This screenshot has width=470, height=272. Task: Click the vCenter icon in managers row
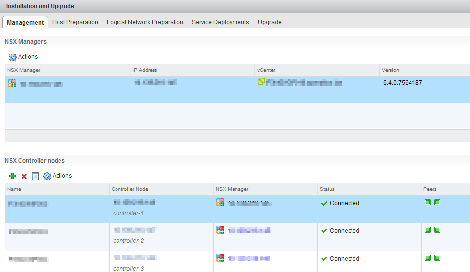point(261,82)
